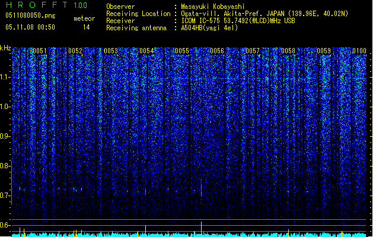Click the 0.6 kHz axis label
This screenshot has width=373, height=237.
[x=5, y=225]
